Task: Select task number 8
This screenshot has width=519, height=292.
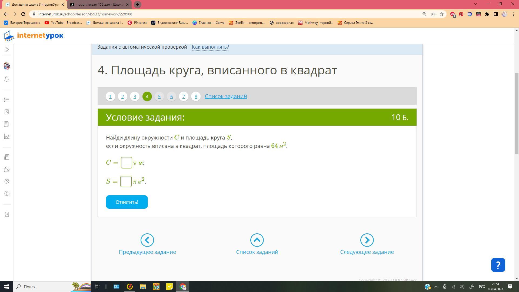Action: (196, 97)
